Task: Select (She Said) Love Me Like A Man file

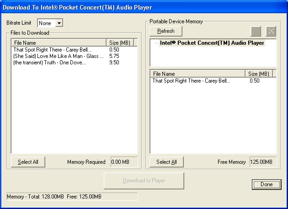Action: coord(59,56)
